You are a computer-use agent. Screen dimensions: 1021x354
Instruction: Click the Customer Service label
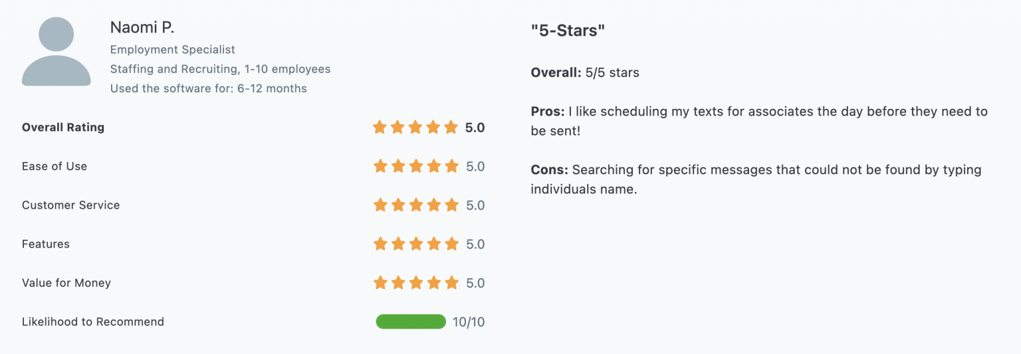[71, 205]
